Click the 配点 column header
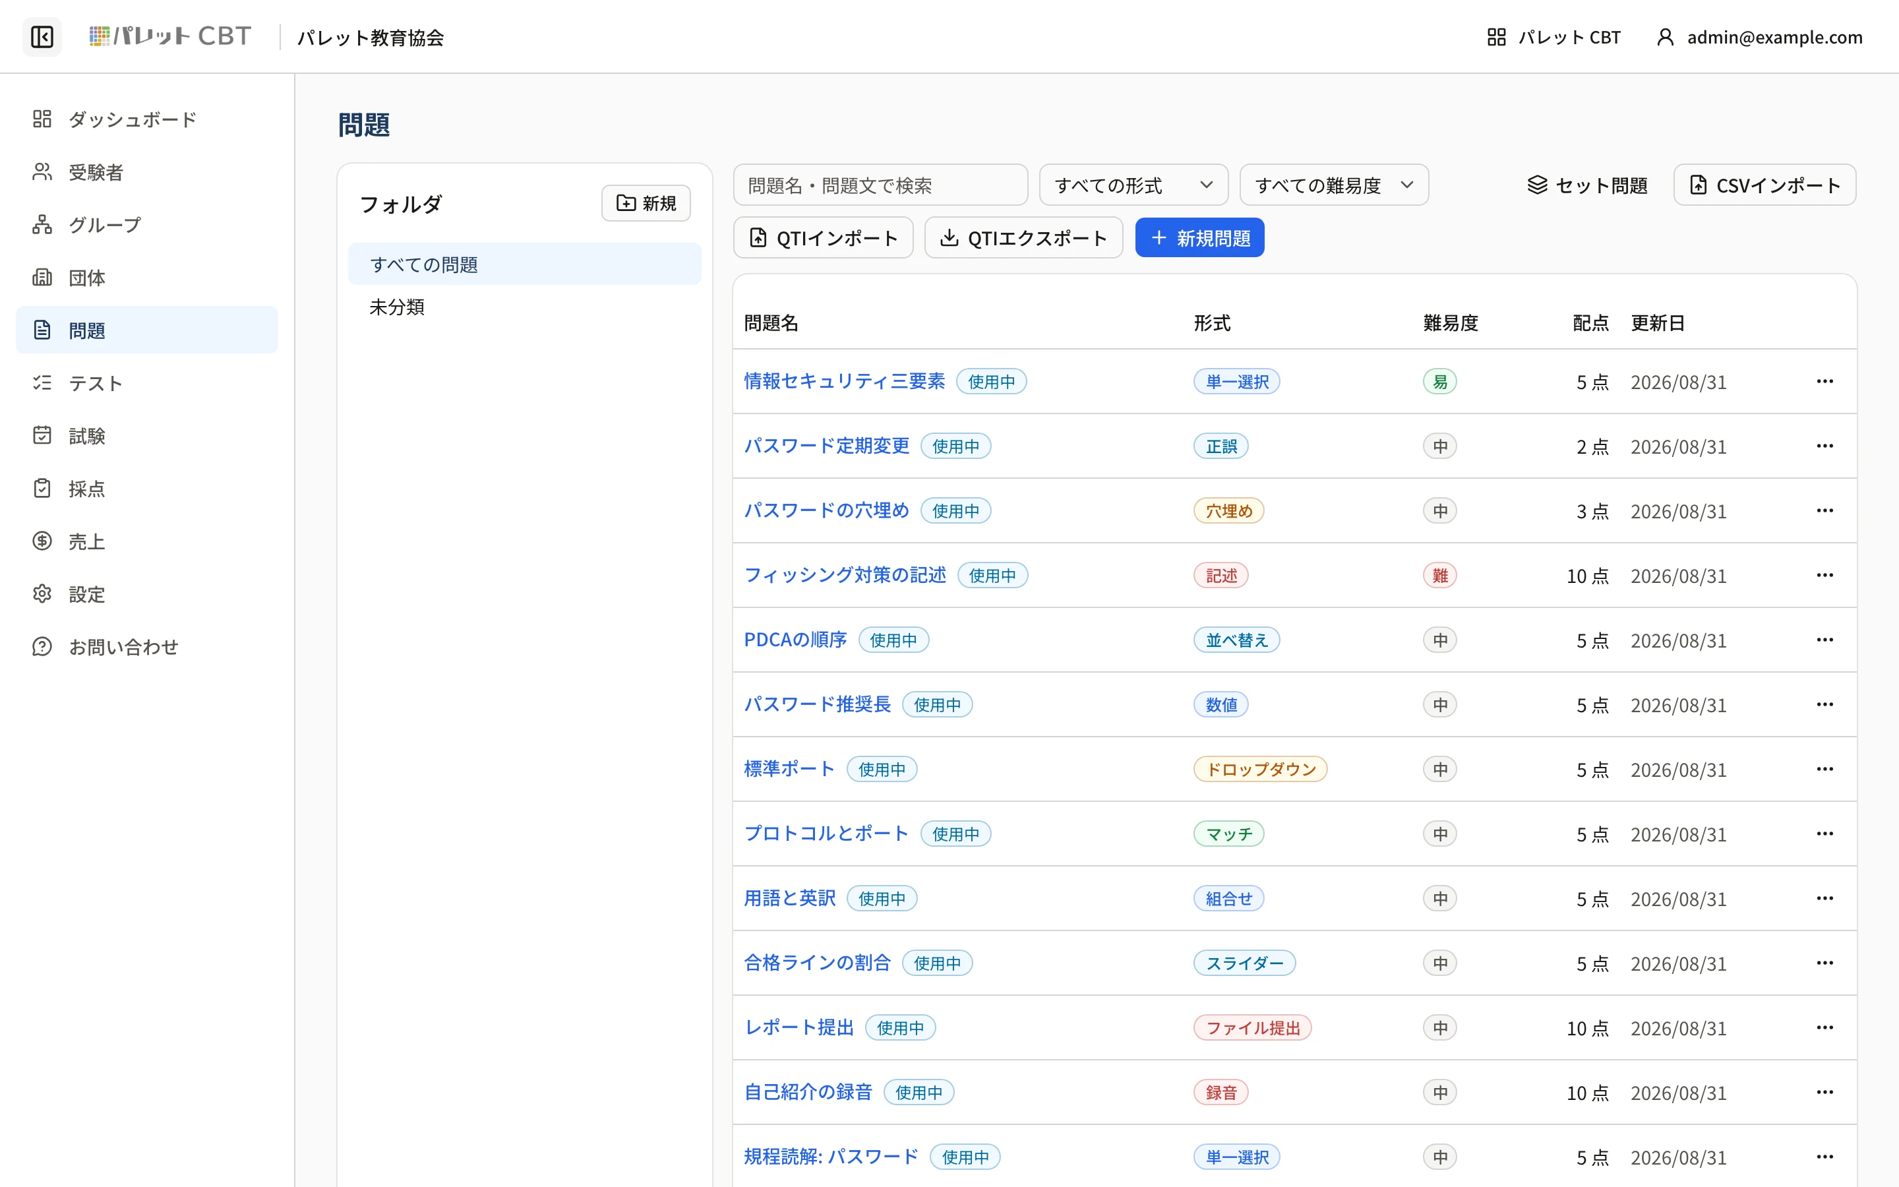Image resolution: width=1899 pixels, height=1187 pixels. click(x=1590, y=322)
